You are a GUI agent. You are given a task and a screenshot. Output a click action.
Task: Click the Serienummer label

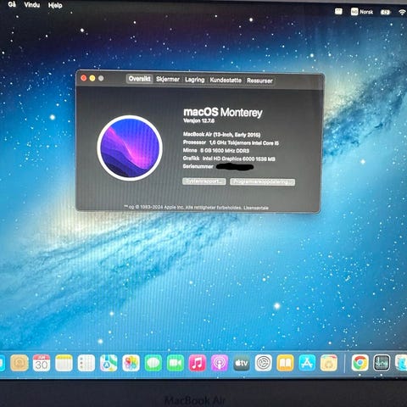click(x=198, y=166)
